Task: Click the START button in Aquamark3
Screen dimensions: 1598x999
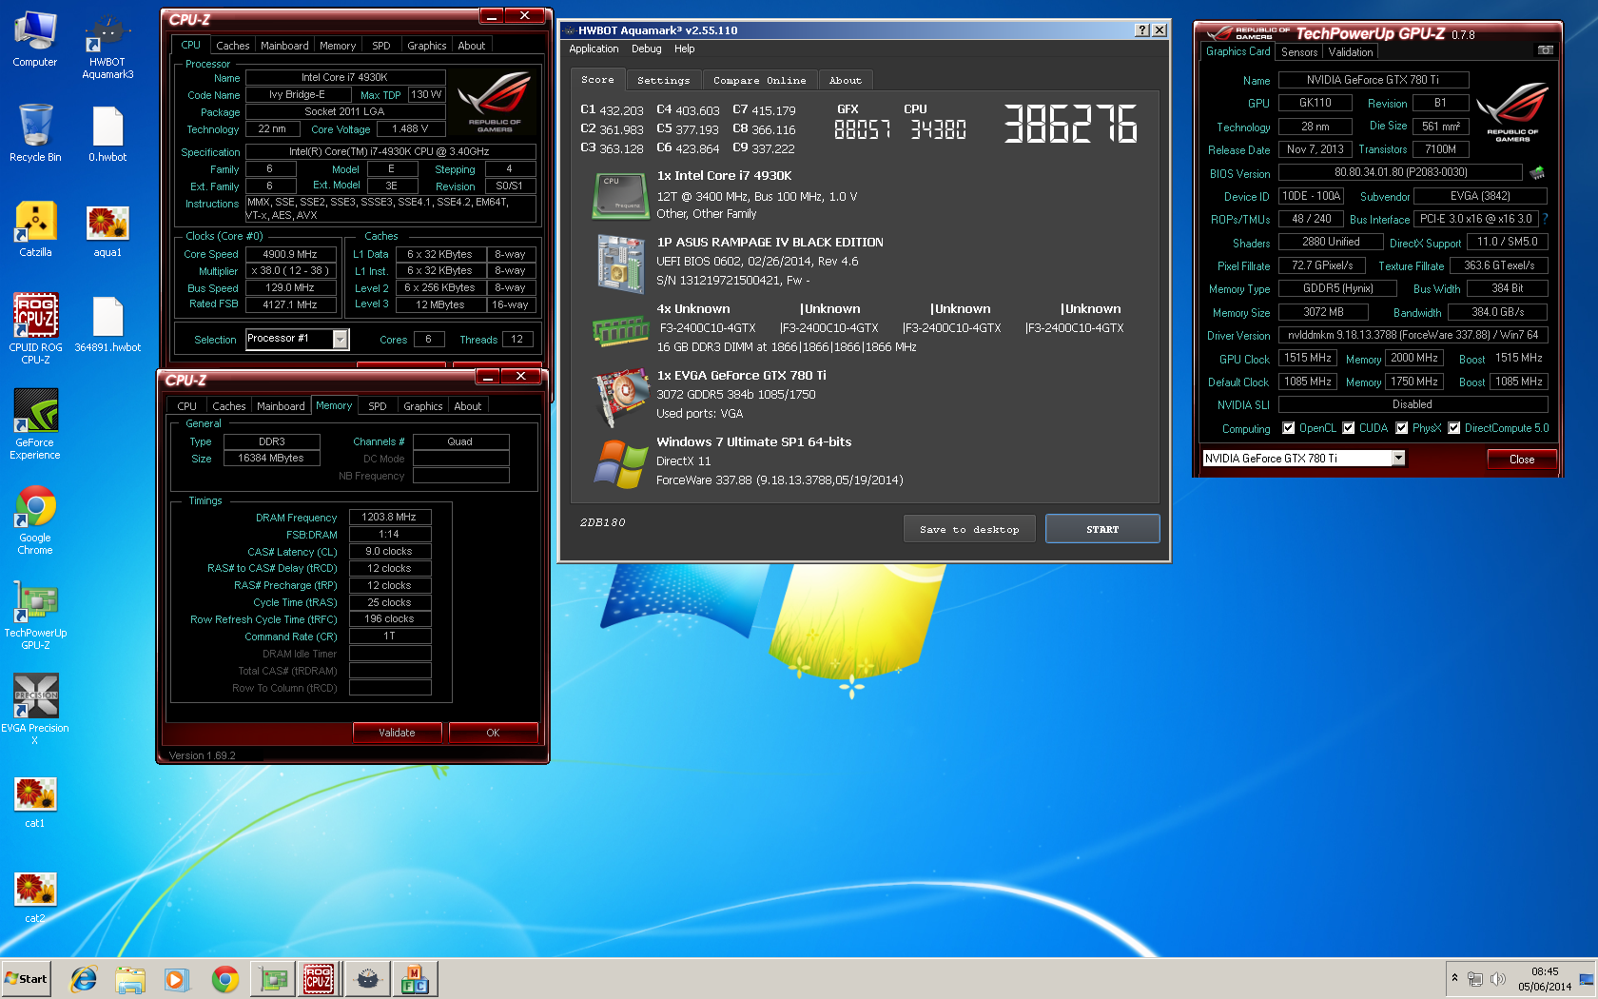Action: point(1102,529)
